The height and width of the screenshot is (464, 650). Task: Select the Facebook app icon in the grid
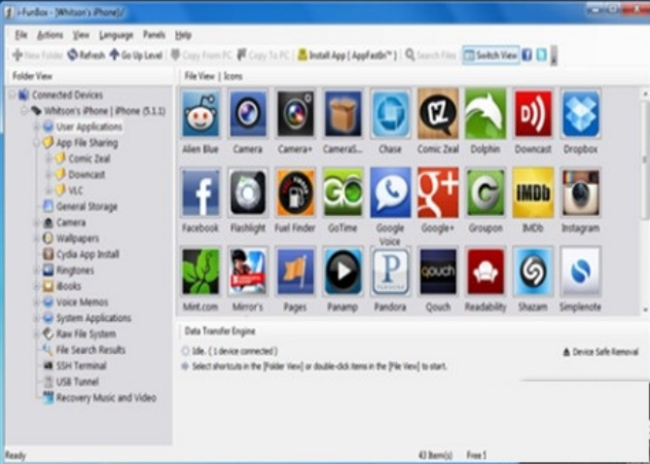pos(200,193)
